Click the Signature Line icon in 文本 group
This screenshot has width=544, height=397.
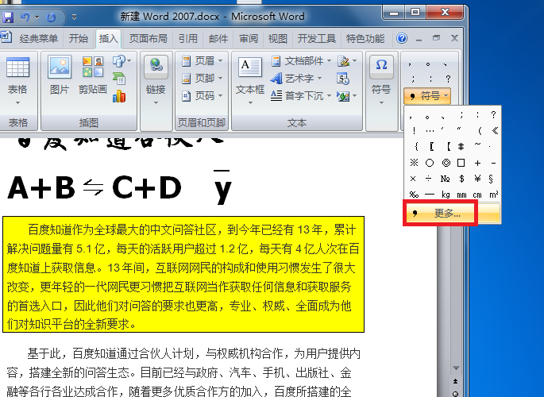click(346, 61)
